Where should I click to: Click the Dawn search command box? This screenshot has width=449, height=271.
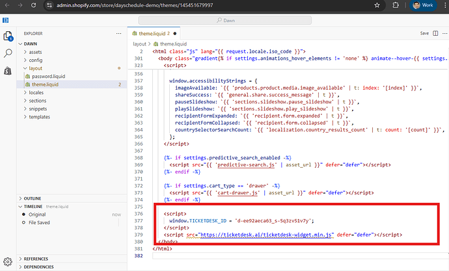[x=224, y=20]
